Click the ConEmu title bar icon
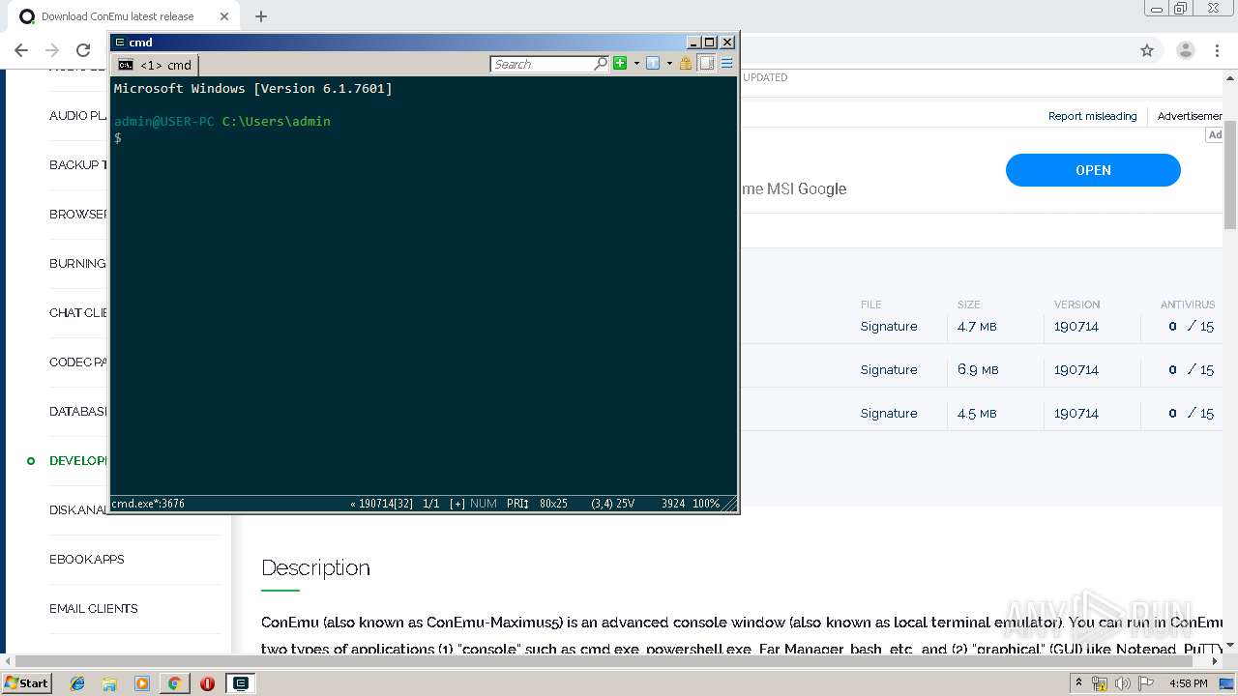Image resolution: width=1238 pixels, height=696 pixels. click(x=120, y=43)
